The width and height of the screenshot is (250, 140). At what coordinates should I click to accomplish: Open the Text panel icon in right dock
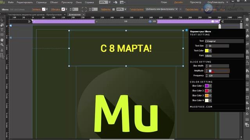tap(247, 25)
